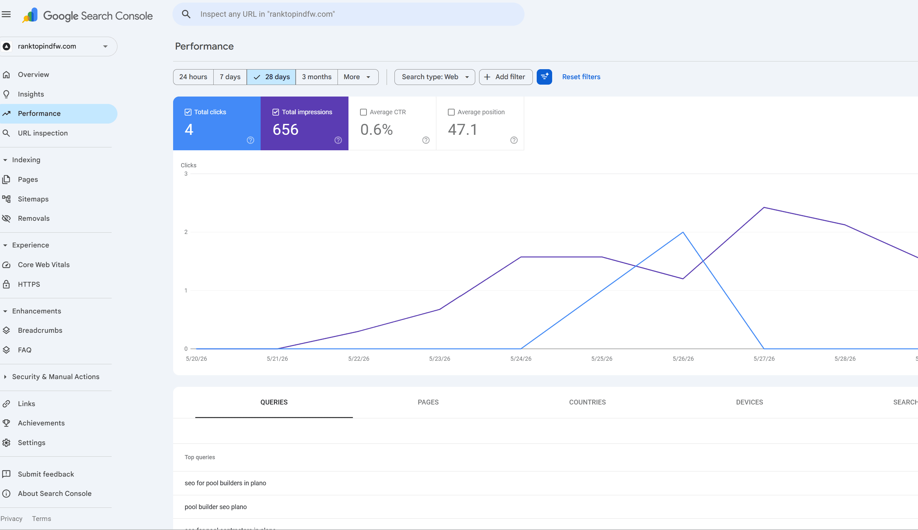Select the 7 days date range
The height and width of the screenshot is (530, 918).
(230, 77)
